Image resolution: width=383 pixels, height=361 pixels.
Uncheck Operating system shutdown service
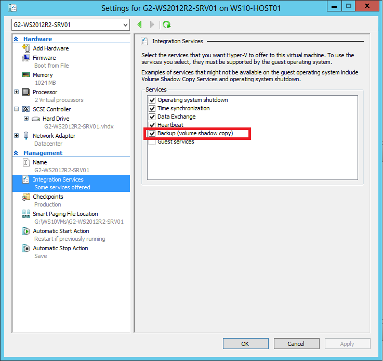click(x=152, y=100)
